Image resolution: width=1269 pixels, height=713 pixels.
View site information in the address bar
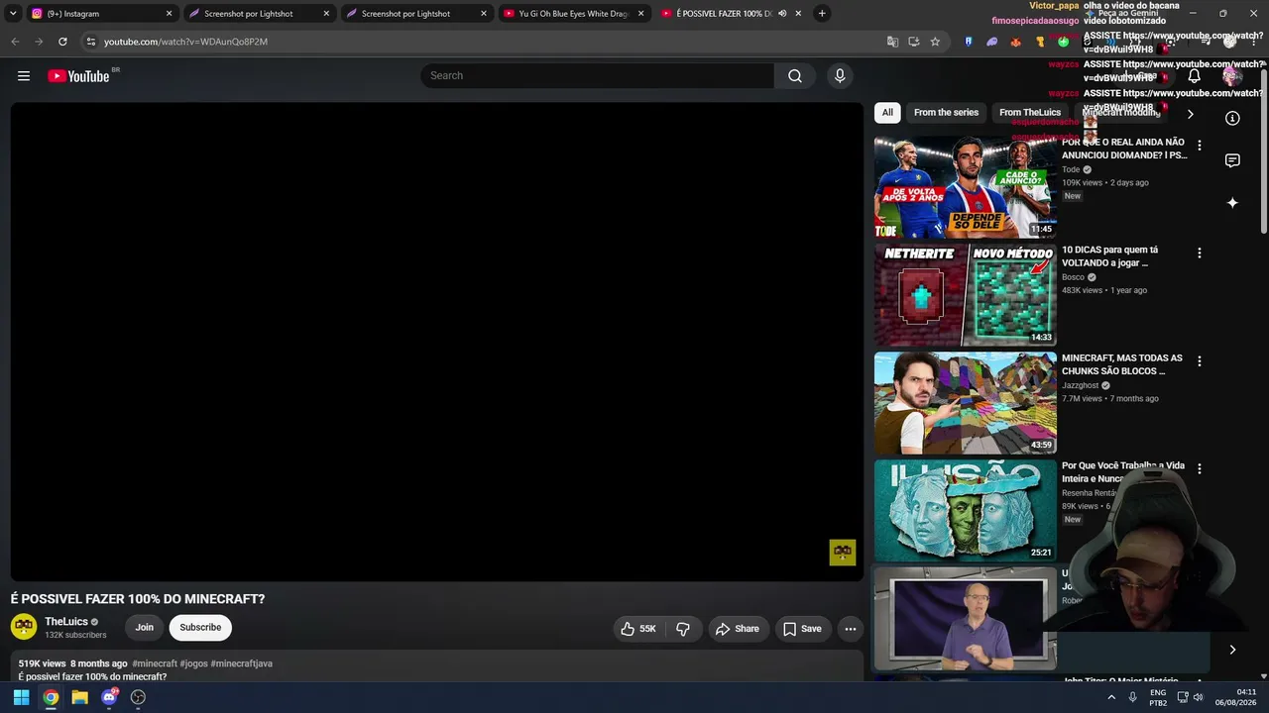[90, 42]
